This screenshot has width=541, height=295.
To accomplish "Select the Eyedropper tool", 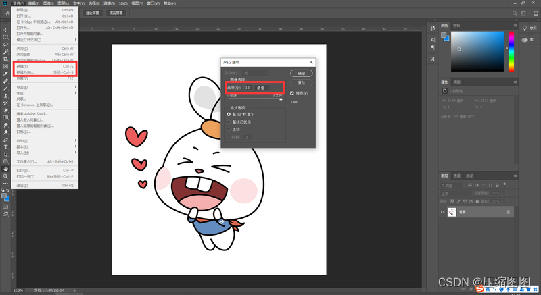I will [x=5, y=74].
